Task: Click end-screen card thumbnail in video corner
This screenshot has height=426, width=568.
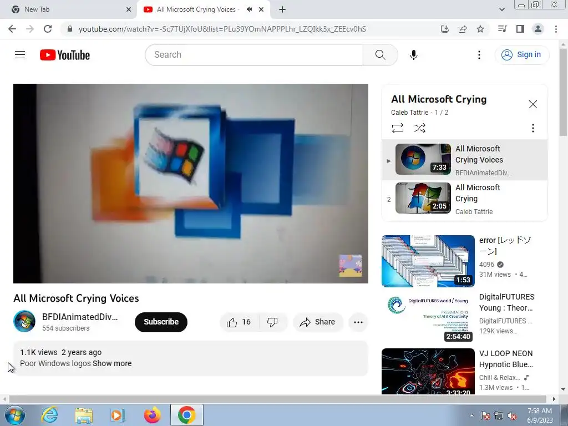Action: click(x=351, y=266)
